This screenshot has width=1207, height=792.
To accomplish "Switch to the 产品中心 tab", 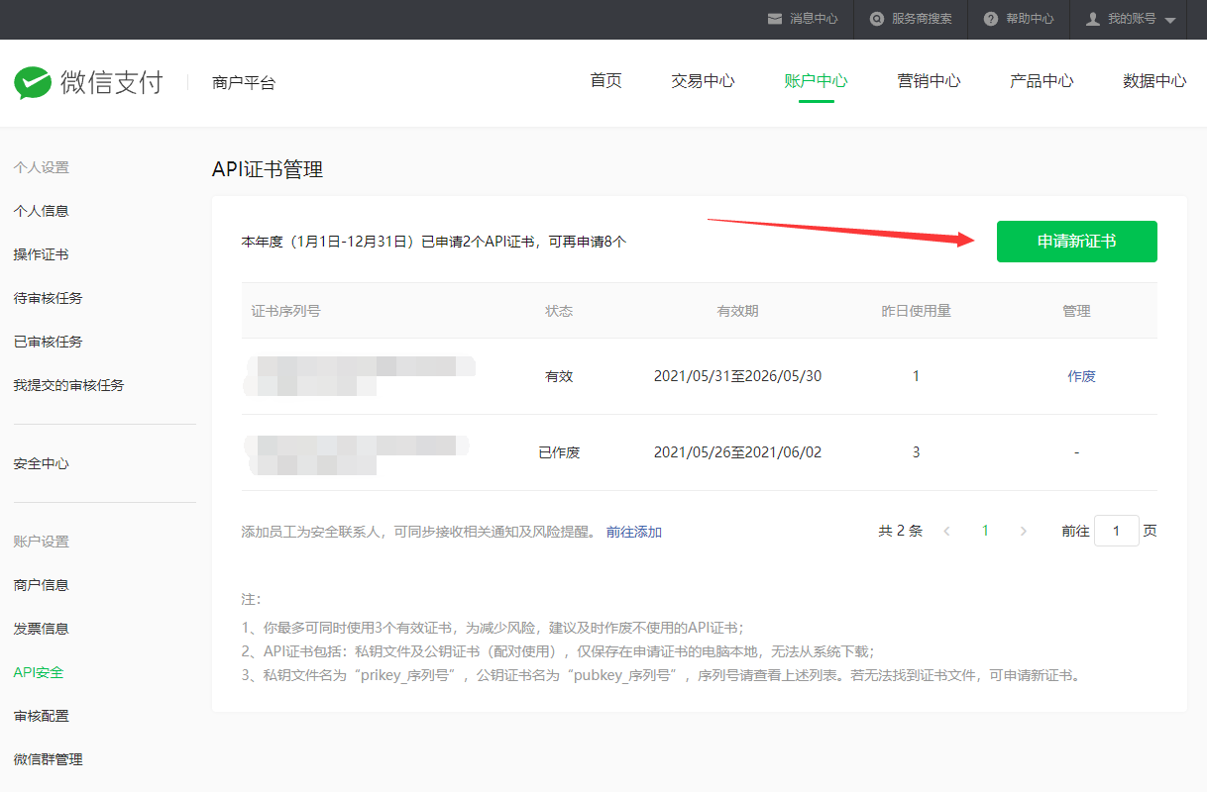I will coord(1042,81).
